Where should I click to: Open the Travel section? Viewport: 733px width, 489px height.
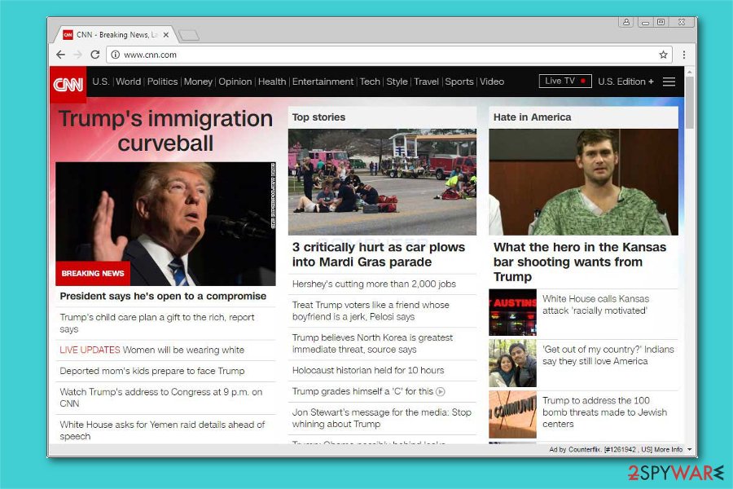[426, 81]
